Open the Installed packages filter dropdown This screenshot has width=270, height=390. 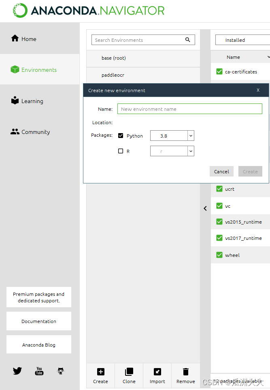click(x=242, y=40)
